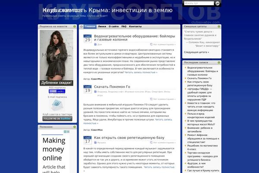259x173 pixels.
Task: Click the e-mail subscription envelope icon
Action: coord(57,105)
